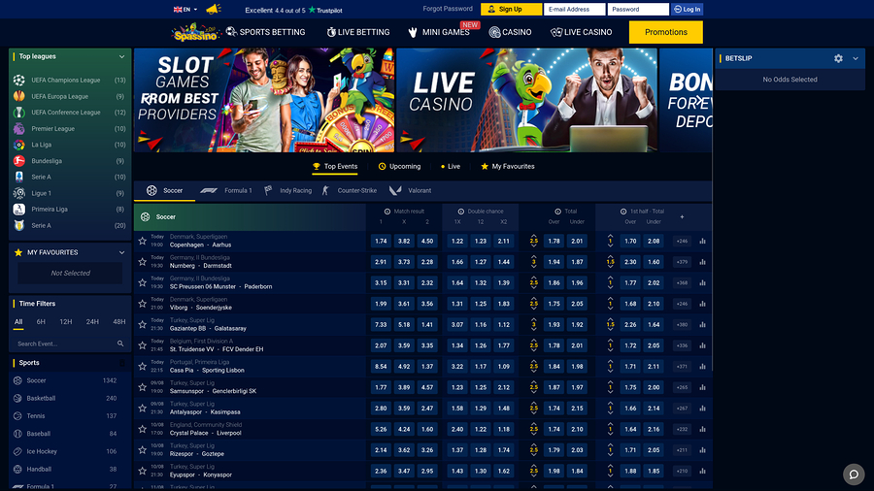Click the Search Event field

point(70,344)
